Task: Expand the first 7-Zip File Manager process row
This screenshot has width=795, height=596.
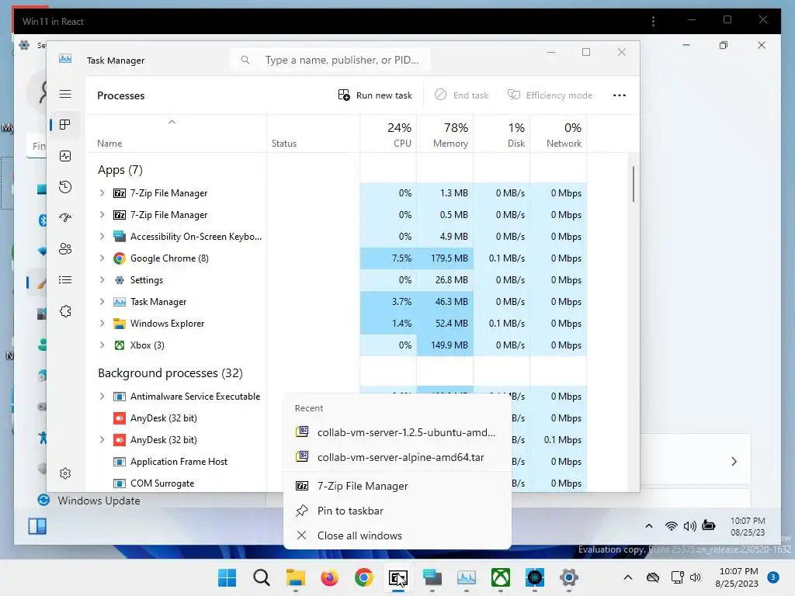Action: (x=102, y=193)
